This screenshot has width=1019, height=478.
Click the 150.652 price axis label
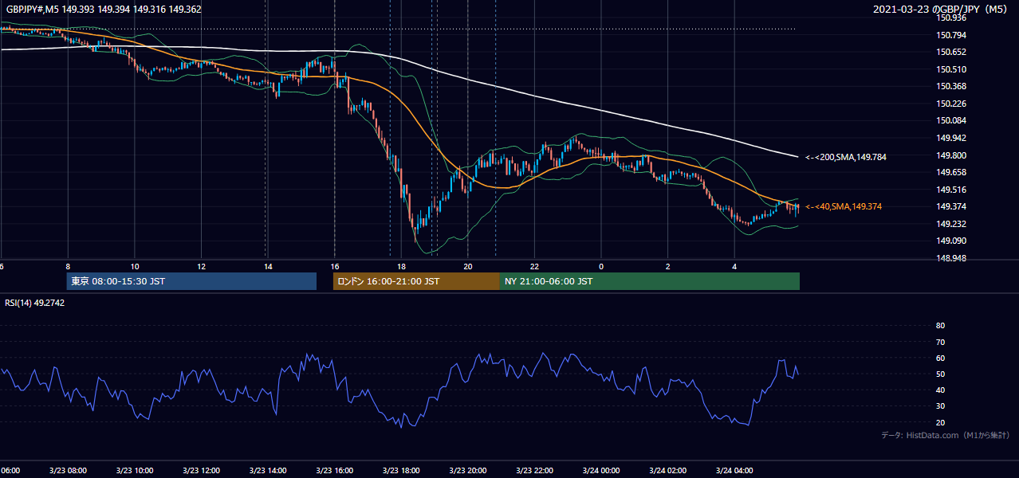[x=952, y=52]
